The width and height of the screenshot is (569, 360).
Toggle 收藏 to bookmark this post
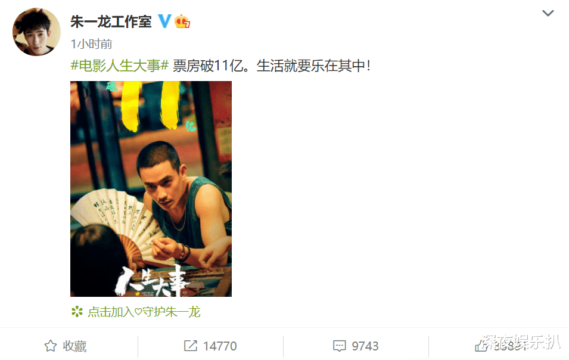point(74,346)
